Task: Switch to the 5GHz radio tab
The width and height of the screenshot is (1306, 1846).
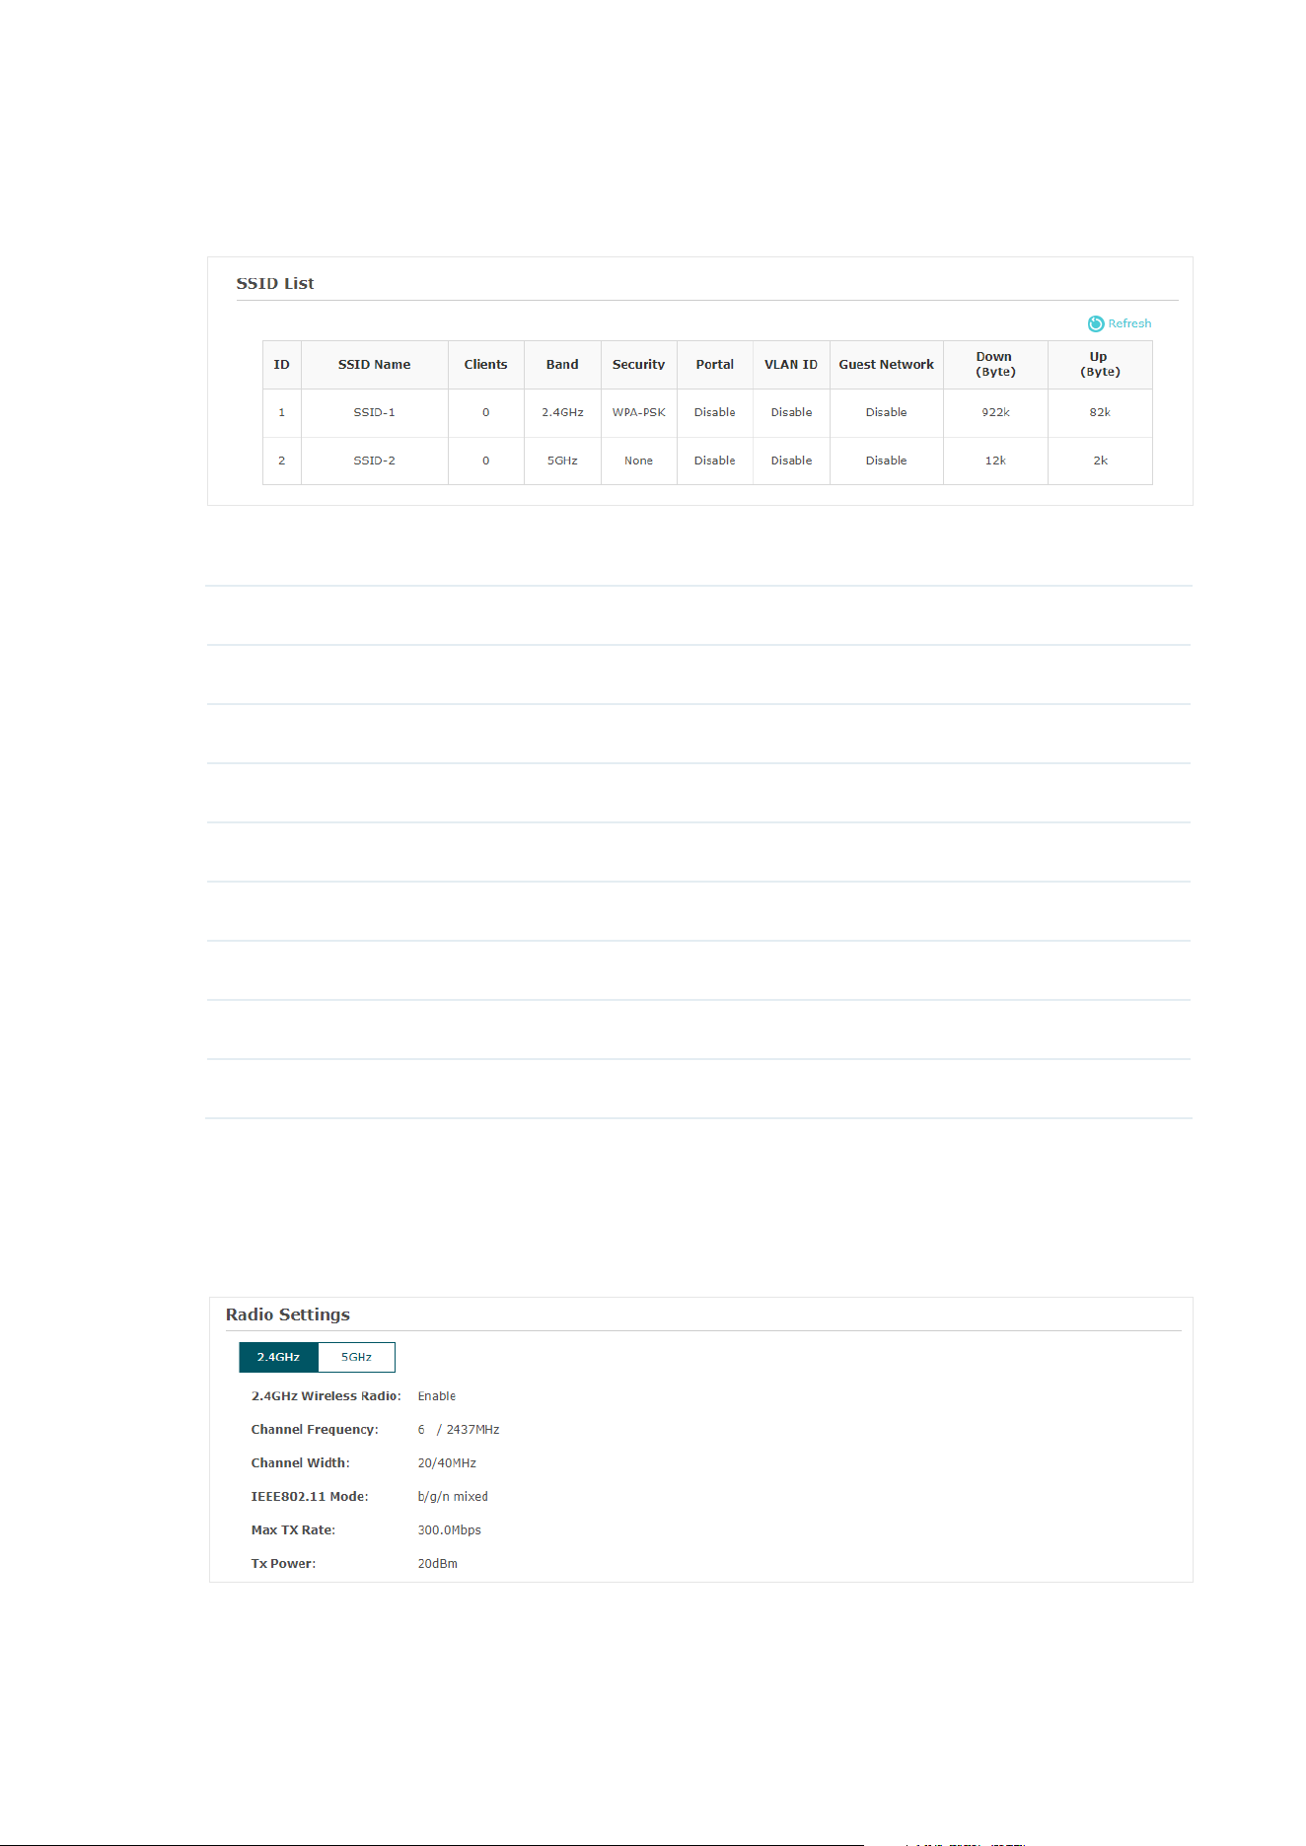Action: click(x=356, y=1357)
